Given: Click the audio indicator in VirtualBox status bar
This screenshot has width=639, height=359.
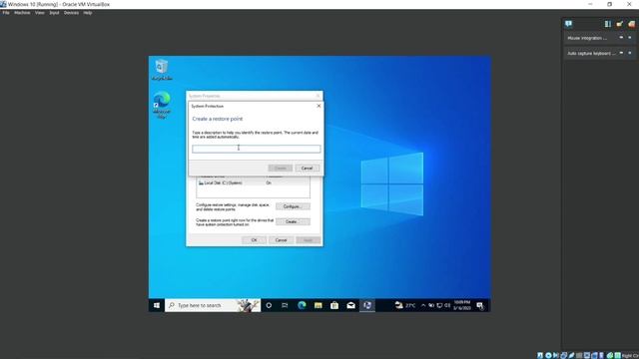Looking at the screenshot, I should [x=555, y=355].
